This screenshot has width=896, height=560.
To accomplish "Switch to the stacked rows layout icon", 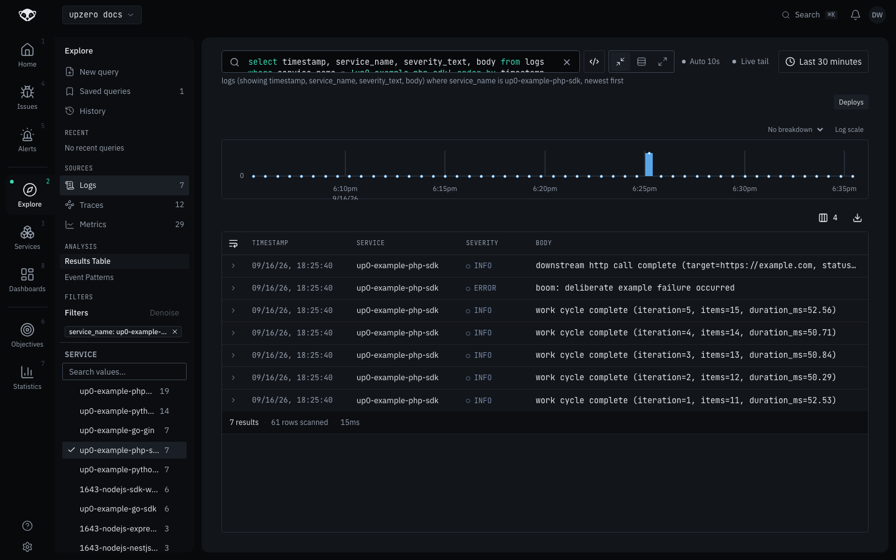I will [x=642, y=62].
